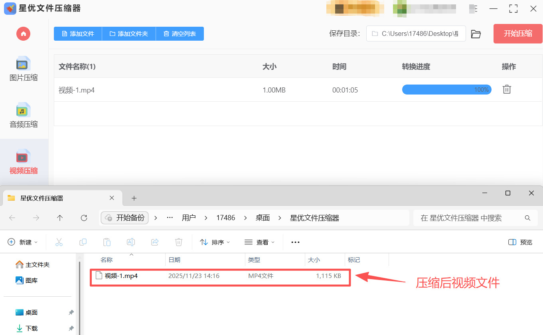The image size is (543, 335).
Task: Open the save folder browse icon
Action: point(476,34)
